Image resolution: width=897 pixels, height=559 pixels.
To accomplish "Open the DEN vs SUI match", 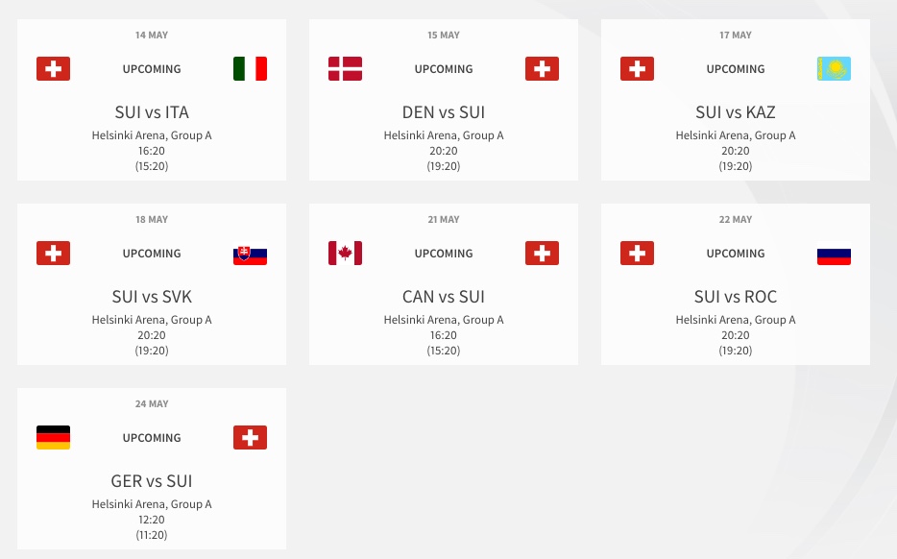I will (444, 112).
